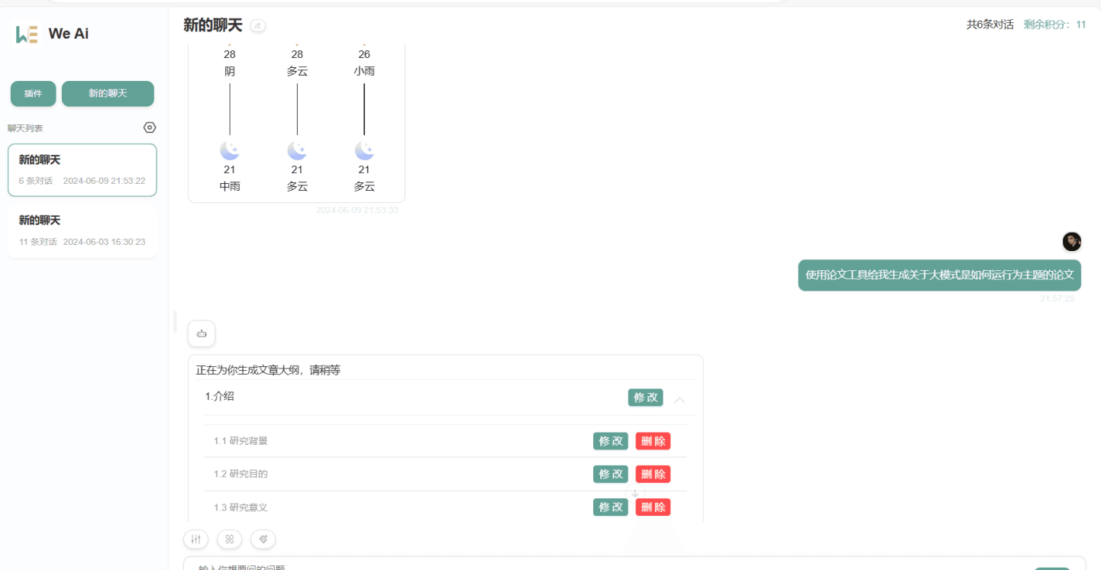Click 修改 for the 1.介绍 heading

coord(645,398)
